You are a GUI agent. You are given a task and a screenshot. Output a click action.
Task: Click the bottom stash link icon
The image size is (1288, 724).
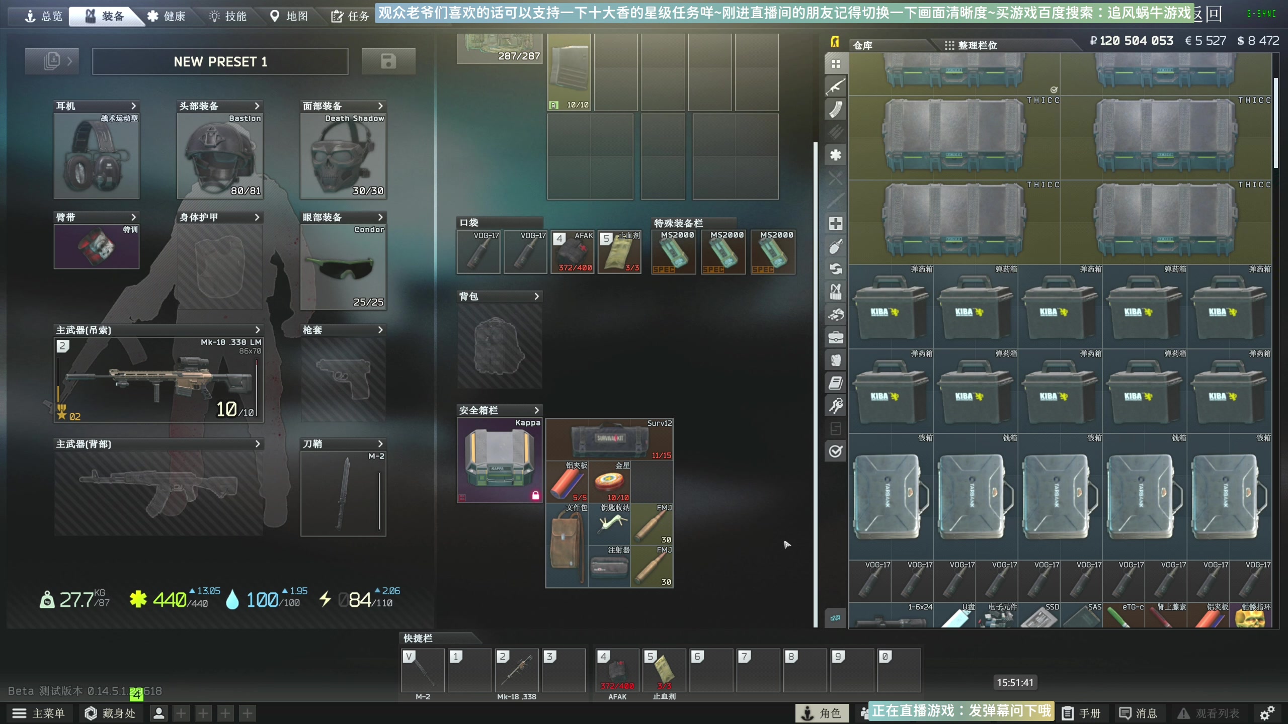(835, 618)
